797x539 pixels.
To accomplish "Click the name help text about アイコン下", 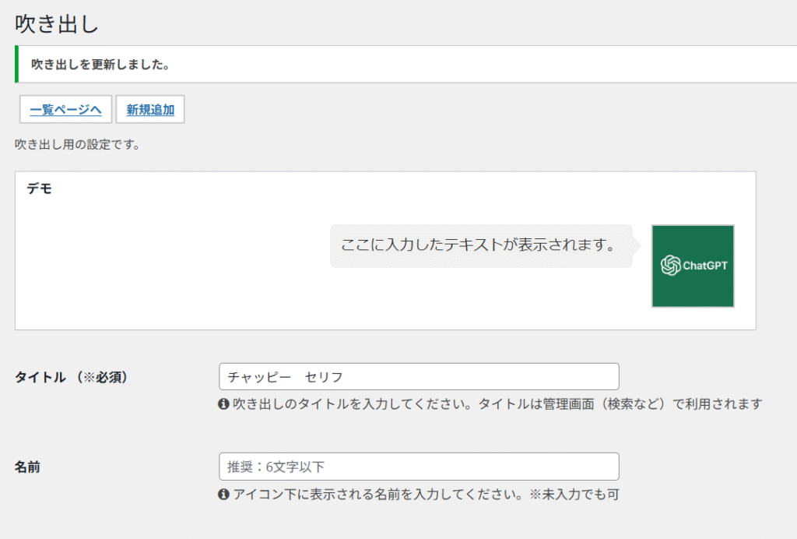I will pos(425,495).
